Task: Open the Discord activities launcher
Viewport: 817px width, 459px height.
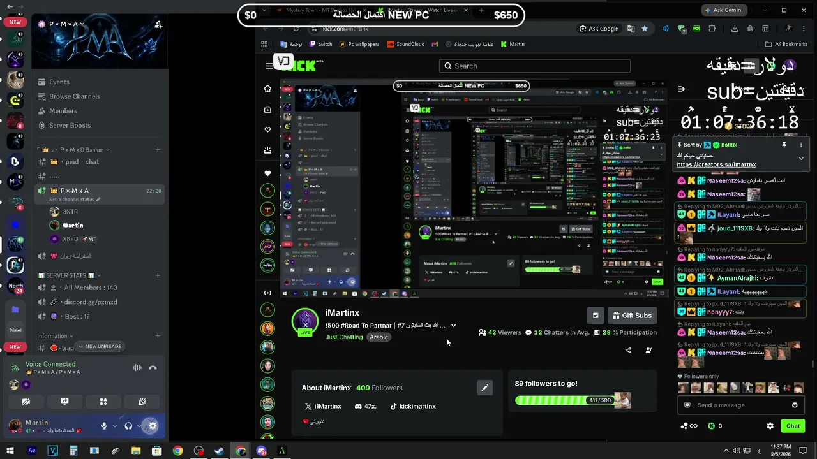Action: click(x=103, y=402)
